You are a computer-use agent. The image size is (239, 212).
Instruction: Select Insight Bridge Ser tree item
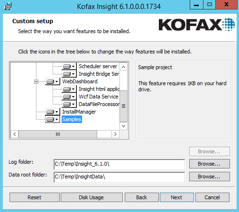(99, 74)
